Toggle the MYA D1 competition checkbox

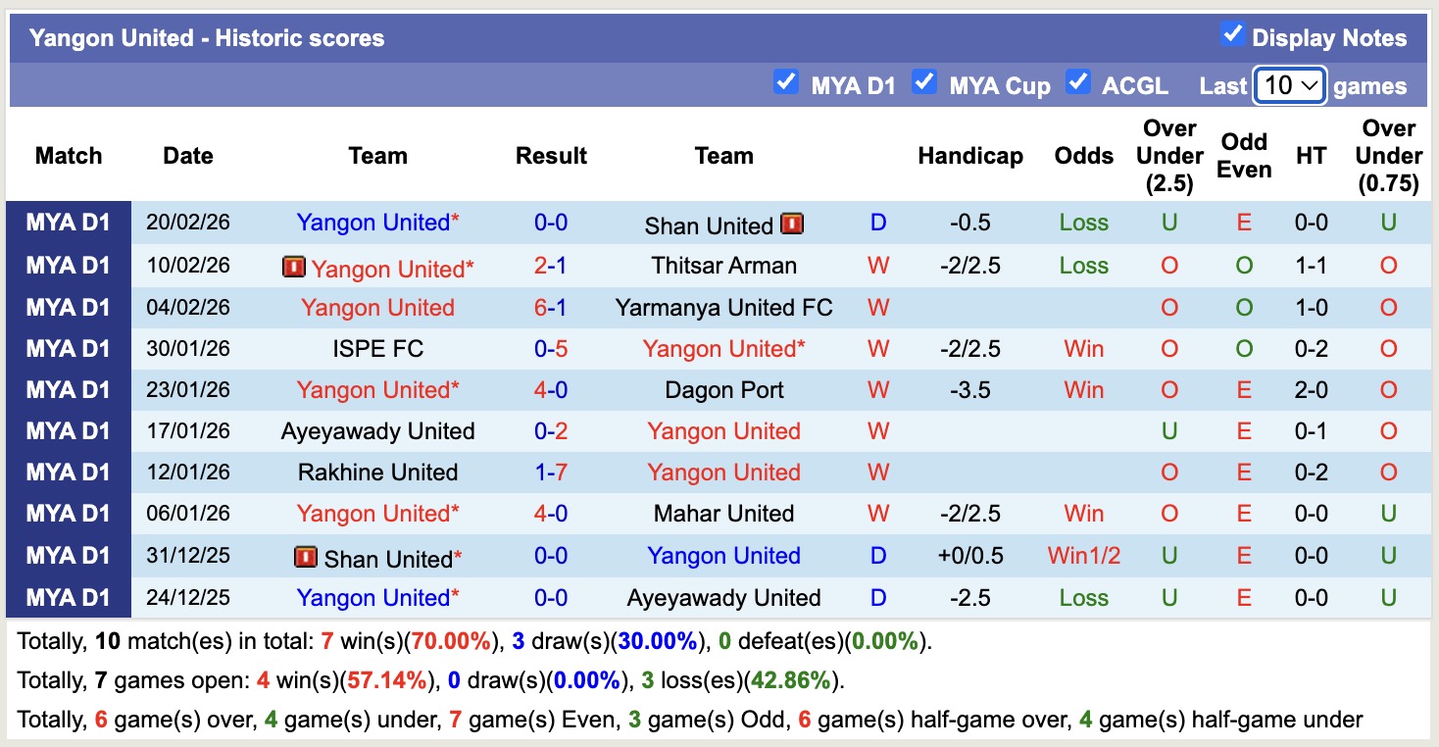click(x=785, y=83)
